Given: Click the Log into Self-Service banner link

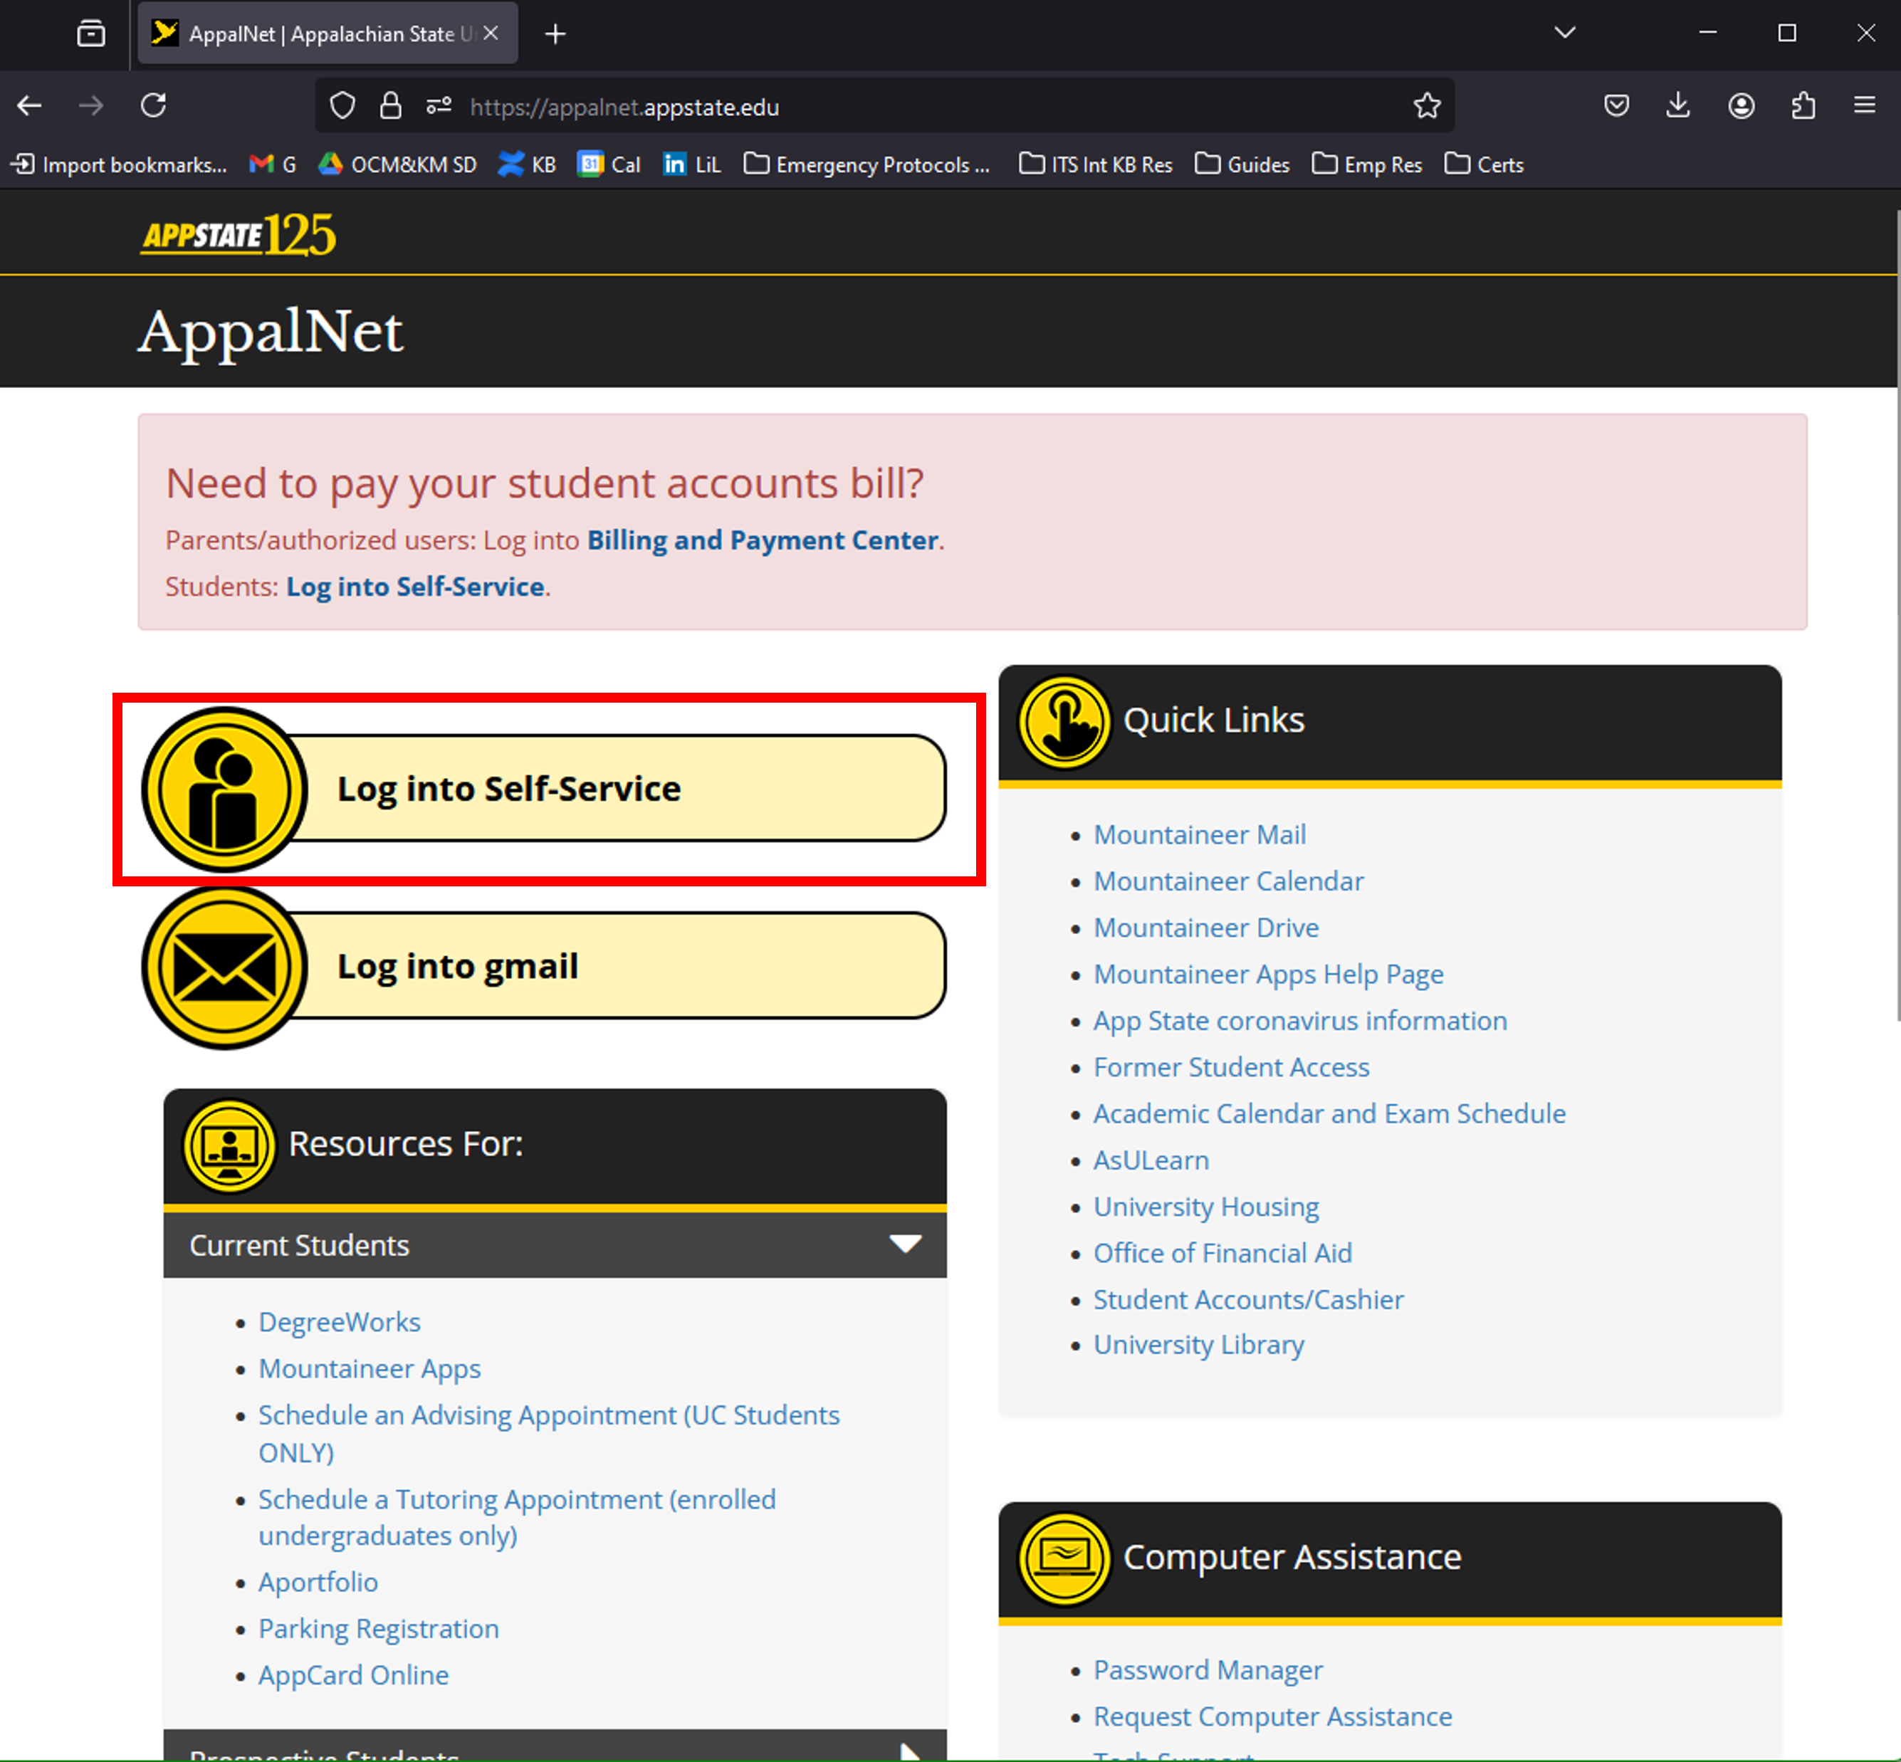Looking at the screenshot, I should pos(416,587).
